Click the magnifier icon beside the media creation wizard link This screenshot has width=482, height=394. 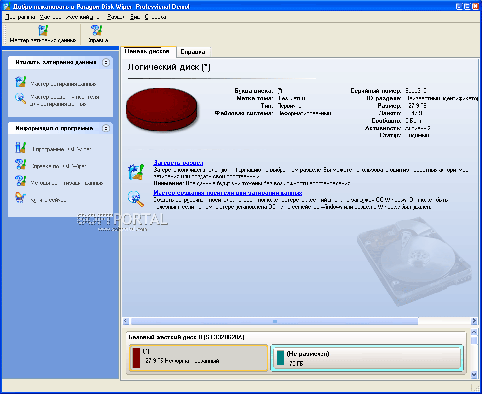[x=136, y=199]
